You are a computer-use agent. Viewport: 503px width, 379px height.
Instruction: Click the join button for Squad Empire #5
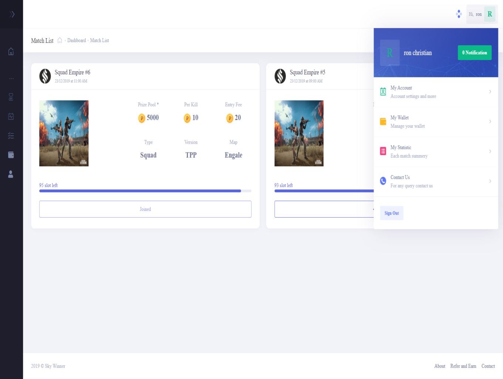coord(324,209)
